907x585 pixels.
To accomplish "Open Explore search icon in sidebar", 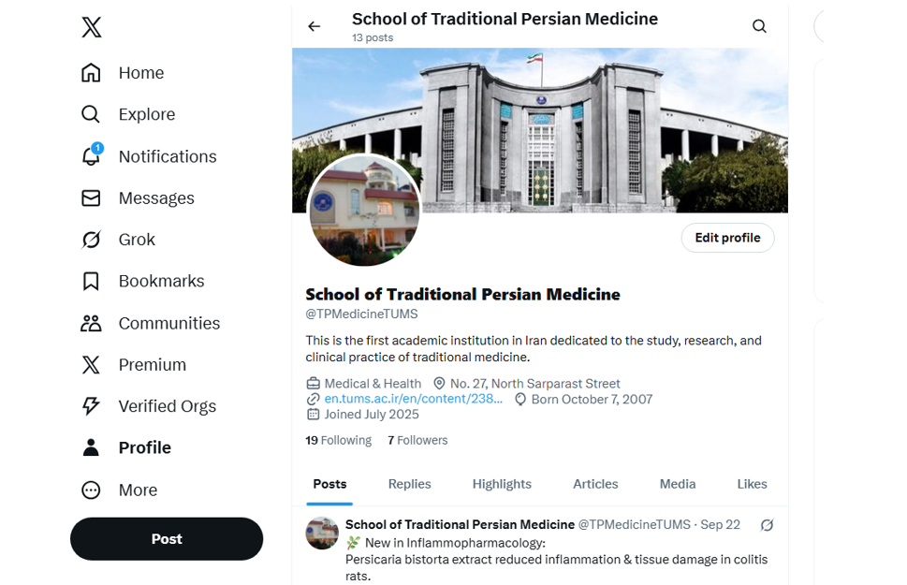I will tap(91, 114).
